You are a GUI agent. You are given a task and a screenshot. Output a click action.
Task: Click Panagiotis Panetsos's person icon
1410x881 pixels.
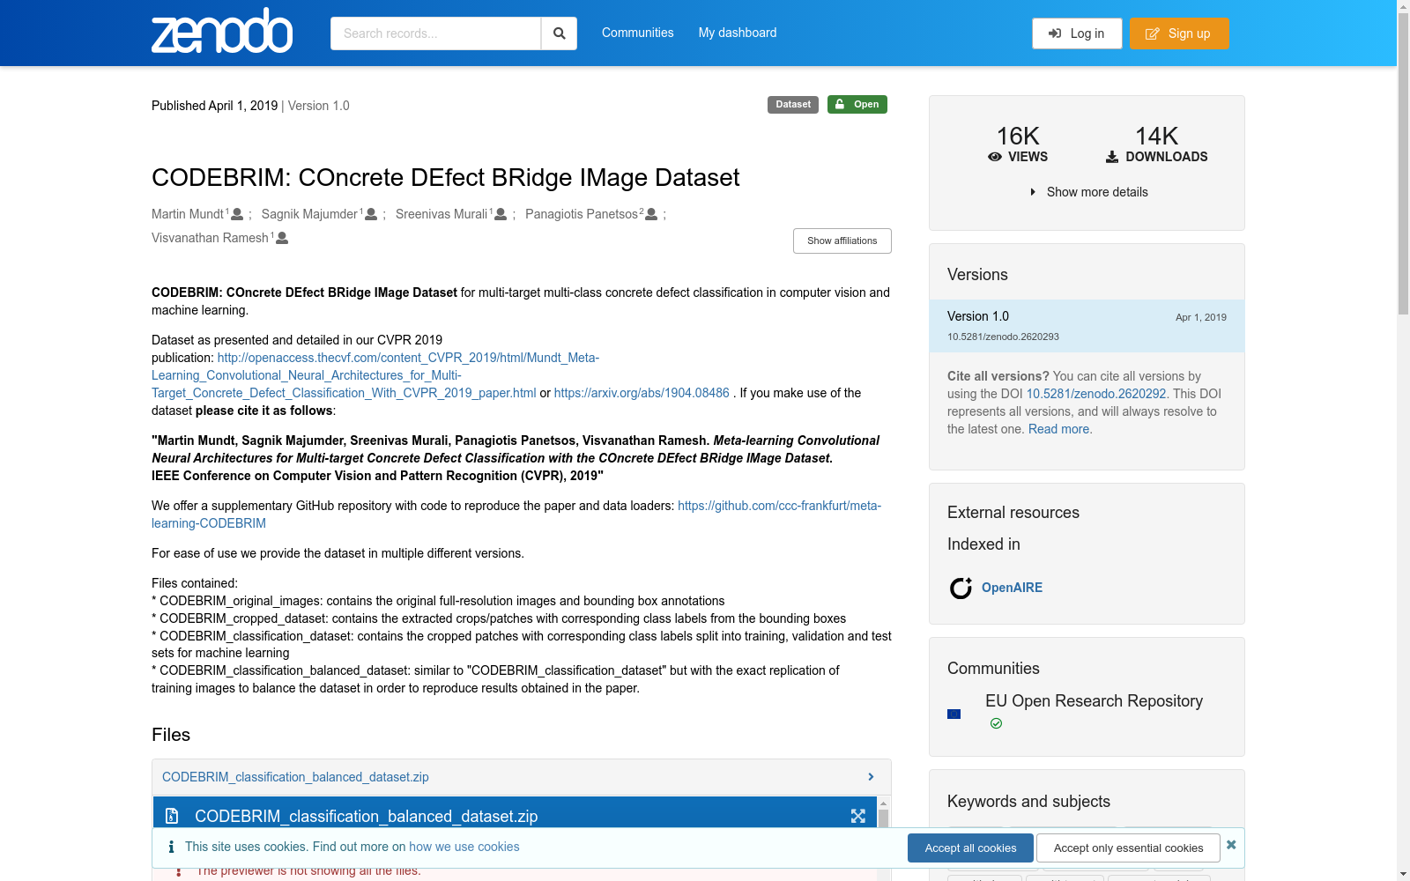[651, 214]
